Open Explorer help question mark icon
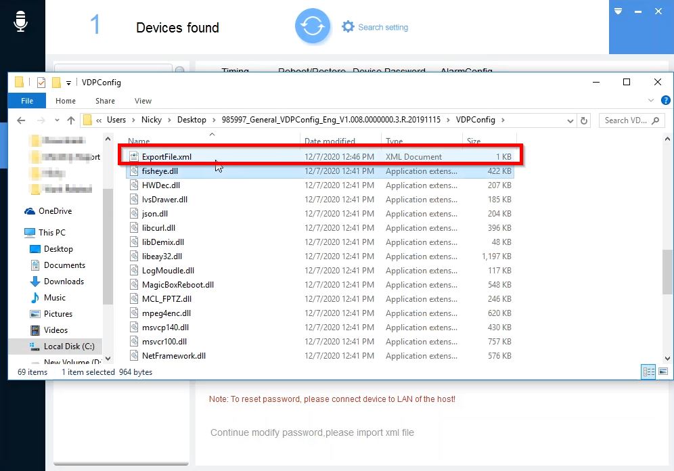 pyautogui.click(x=666, y=101)
